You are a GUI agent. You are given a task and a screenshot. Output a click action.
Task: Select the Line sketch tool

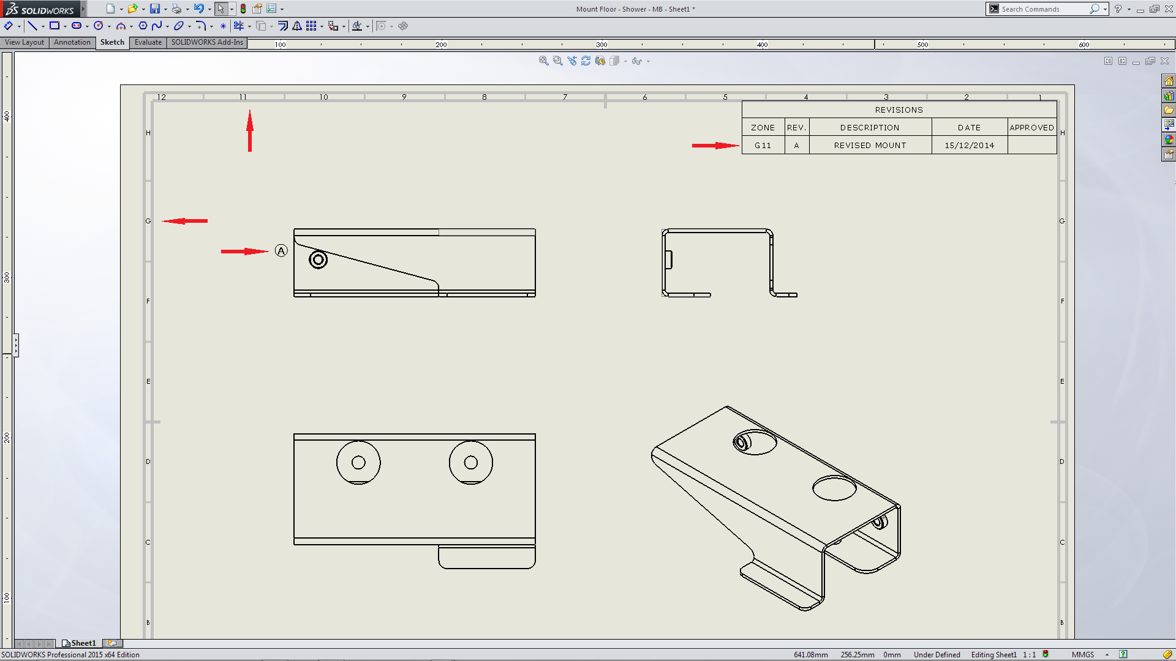click(32, 26)
